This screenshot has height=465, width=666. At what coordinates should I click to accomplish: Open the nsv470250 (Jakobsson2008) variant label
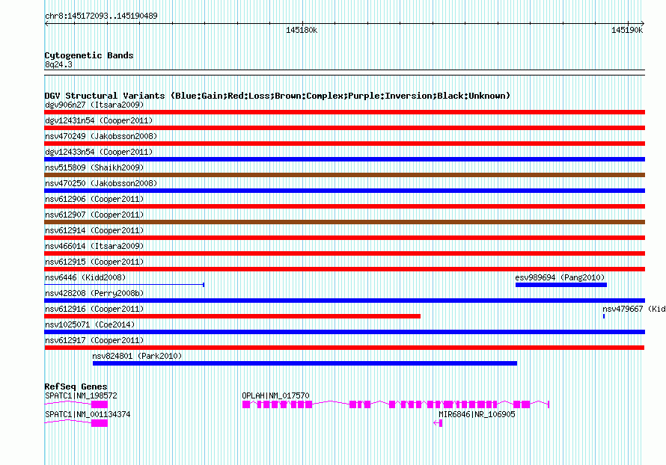(x=100, y=183)
